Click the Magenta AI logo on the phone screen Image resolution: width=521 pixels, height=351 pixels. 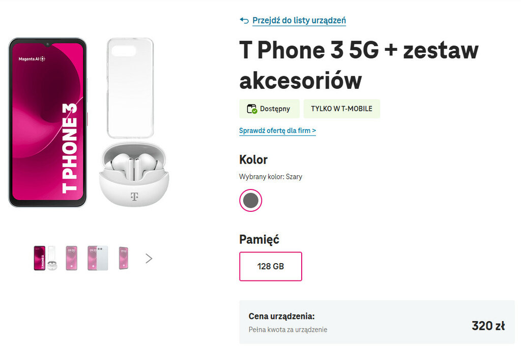coord(32,59)
